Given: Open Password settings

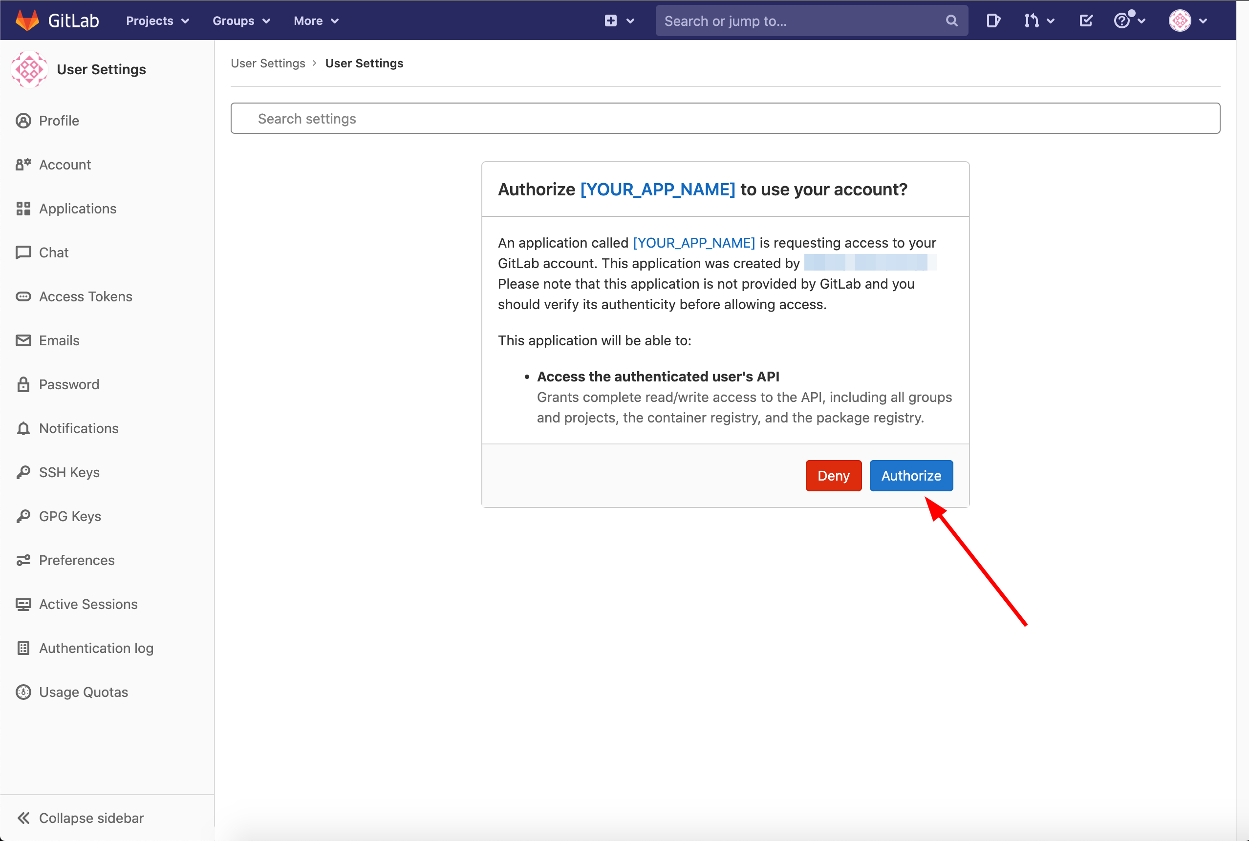Looking at the screenshot, I should coord(69,384).
